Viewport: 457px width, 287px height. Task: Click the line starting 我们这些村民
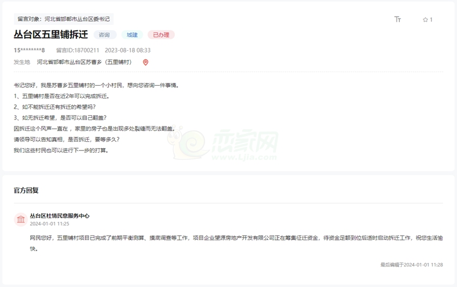click(x=61, y=150)
